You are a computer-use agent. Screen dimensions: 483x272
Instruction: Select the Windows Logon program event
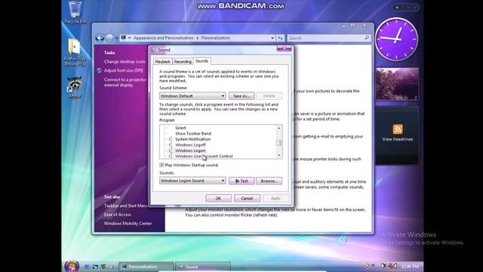tap(190, 150)
